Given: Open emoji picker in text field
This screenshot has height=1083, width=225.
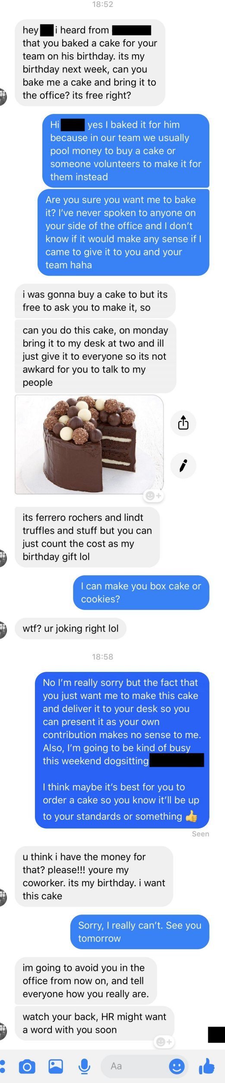Looking at the screenshot, I should click(176, 1066).
